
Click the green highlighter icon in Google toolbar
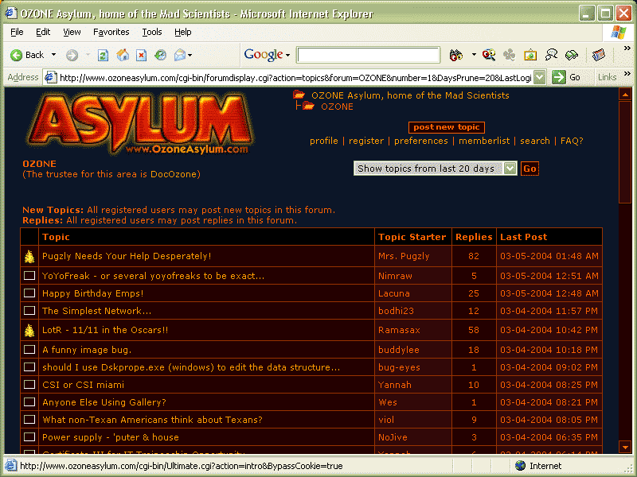click(x=572, y=55)
